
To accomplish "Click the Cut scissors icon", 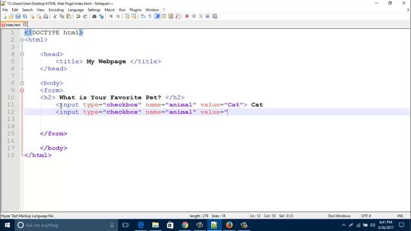I will pyautogui.click(x=55, y=17).
